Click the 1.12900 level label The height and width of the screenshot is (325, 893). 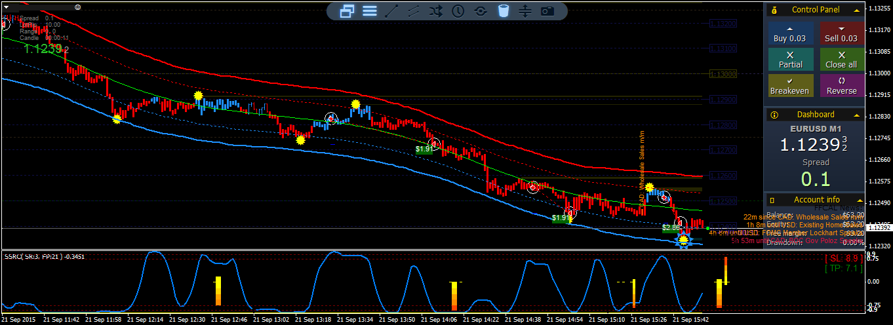pyautogui.click(x=723, y=100)
